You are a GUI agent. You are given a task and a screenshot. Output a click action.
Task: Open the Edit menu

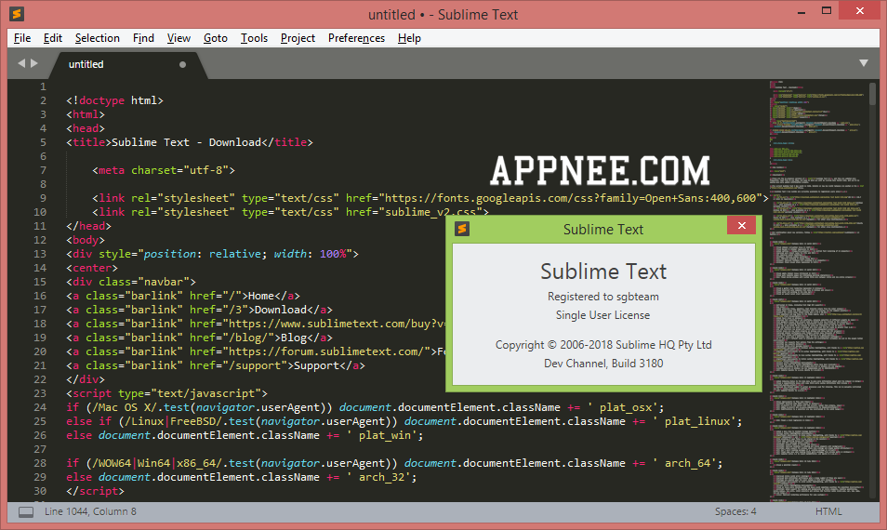(53, 38)
